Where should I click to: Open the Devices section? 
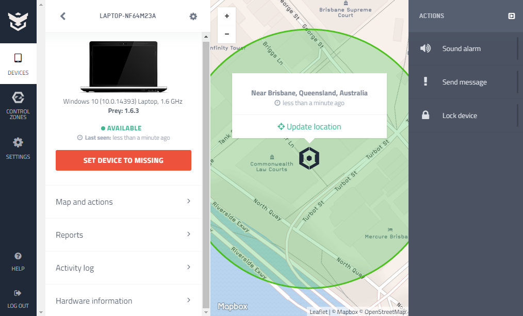[x=18, y=64]
